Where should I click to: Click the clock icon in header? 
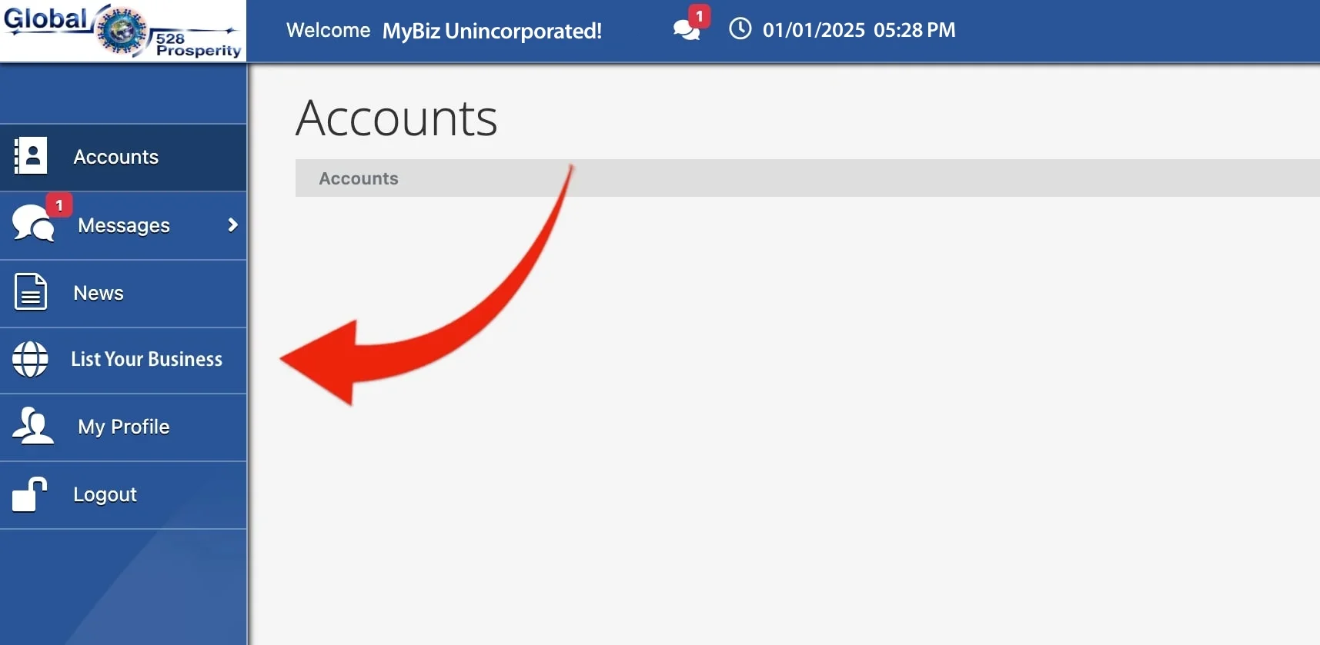click(740, 29)
